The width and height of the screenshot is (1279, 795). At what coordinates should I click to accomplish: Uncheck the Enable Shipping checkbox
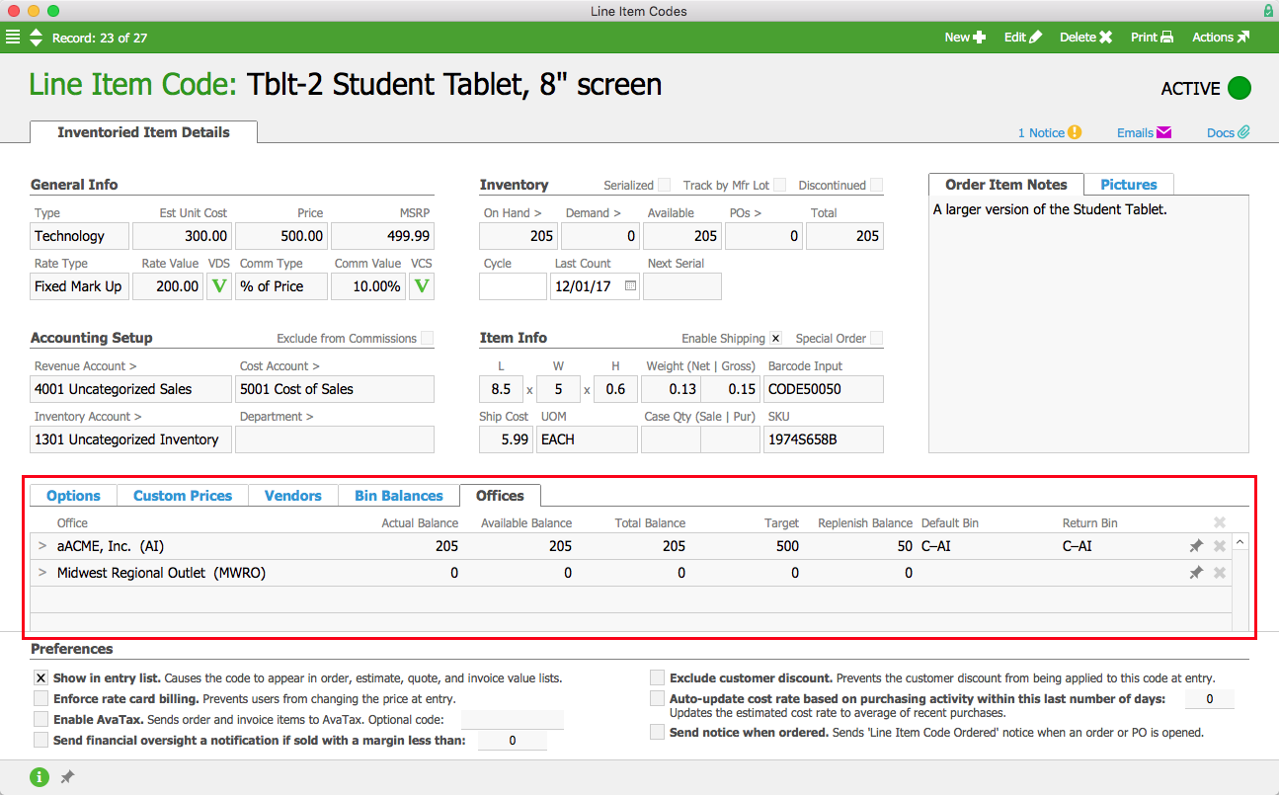tap(775, 338)
